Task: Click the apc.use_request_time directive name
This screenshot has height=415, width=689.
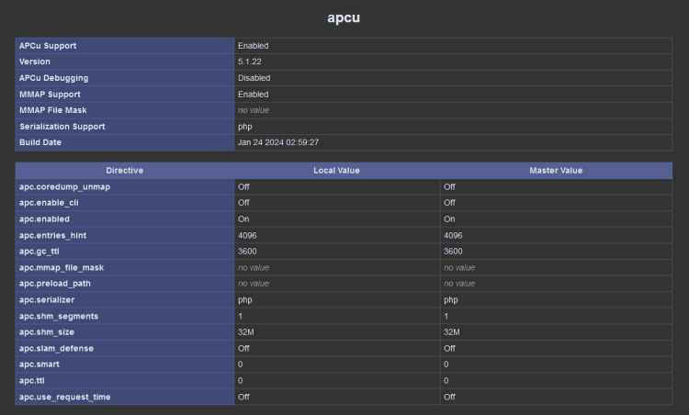Action: coord(65,397)
